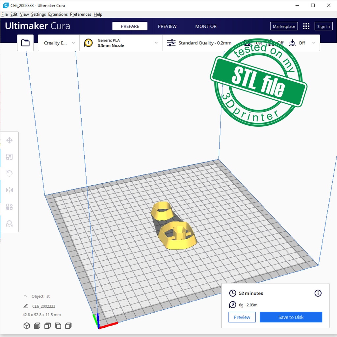Switch to the PREVIEW stage tab

[167, 26]
